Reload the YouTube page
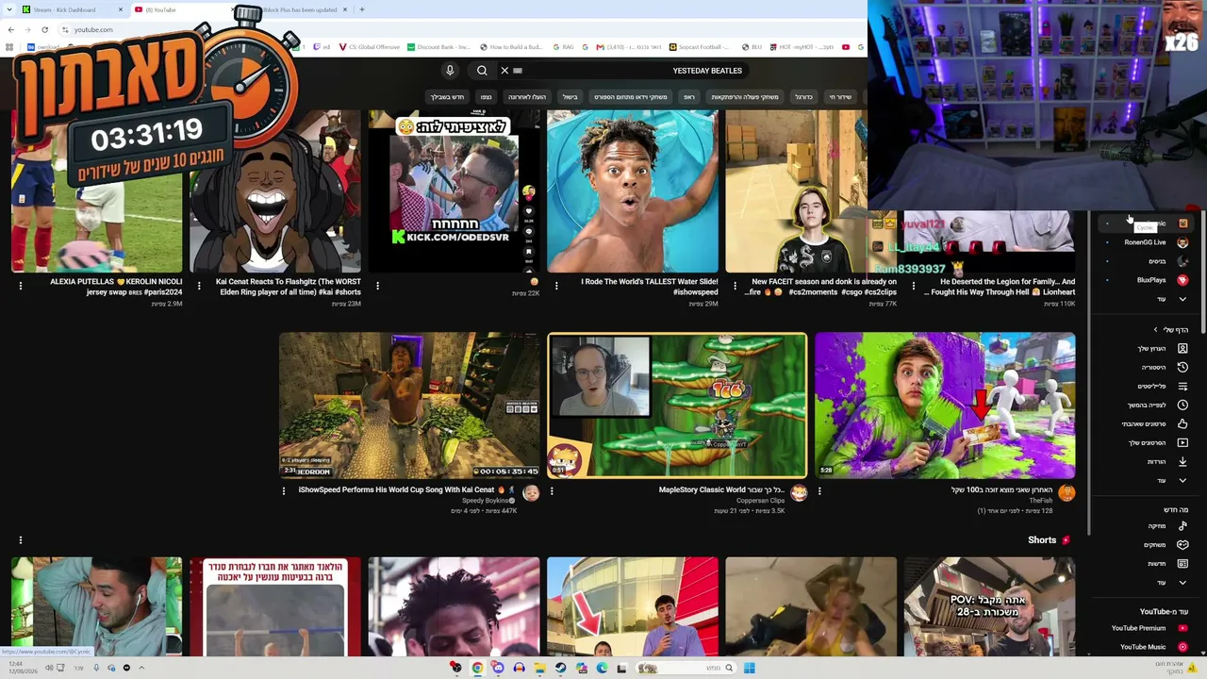The height and width of the screenshot is (679, 1207). tap(44, 29)
